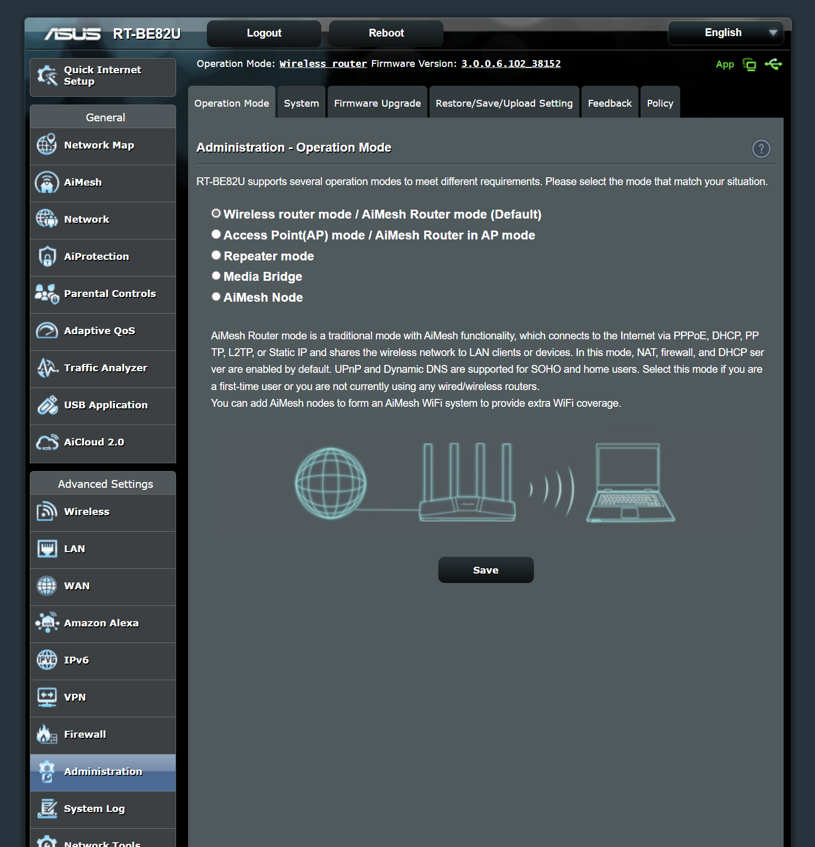Open the Network Map menu label
The width and height of the screenshot is (815, 847).
[99, 145]
